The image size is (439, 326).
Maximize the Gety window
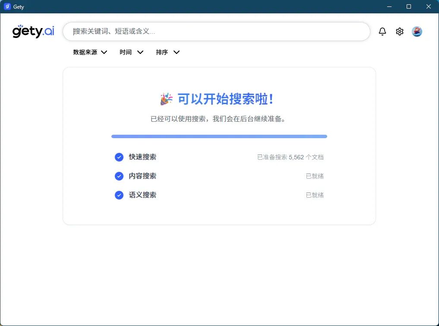(x=409, y=6)
